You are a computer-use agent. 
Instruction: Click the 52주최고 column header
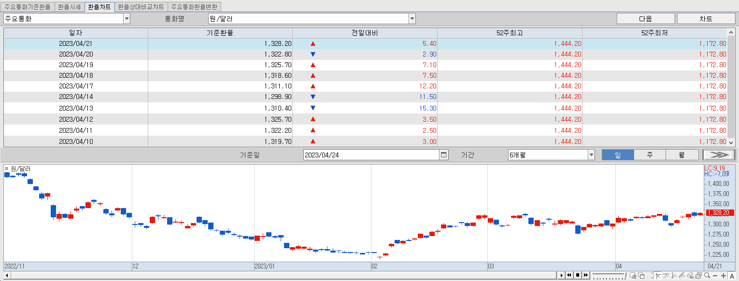pos(510,33)
